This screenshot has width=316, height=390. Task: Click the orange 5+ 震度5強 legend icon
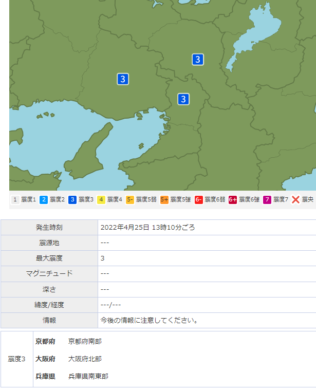[164, 199]
